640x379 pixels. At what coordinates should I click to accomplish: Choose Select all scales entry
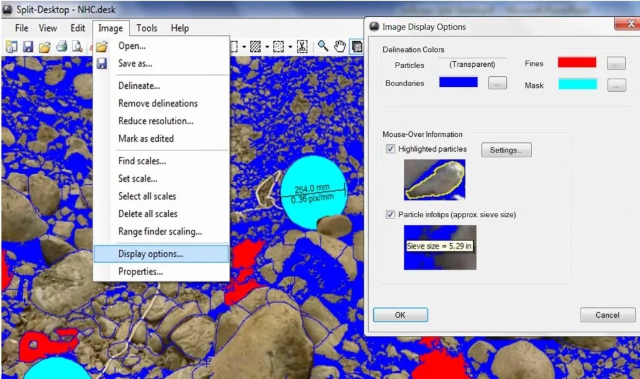[161, 196]
